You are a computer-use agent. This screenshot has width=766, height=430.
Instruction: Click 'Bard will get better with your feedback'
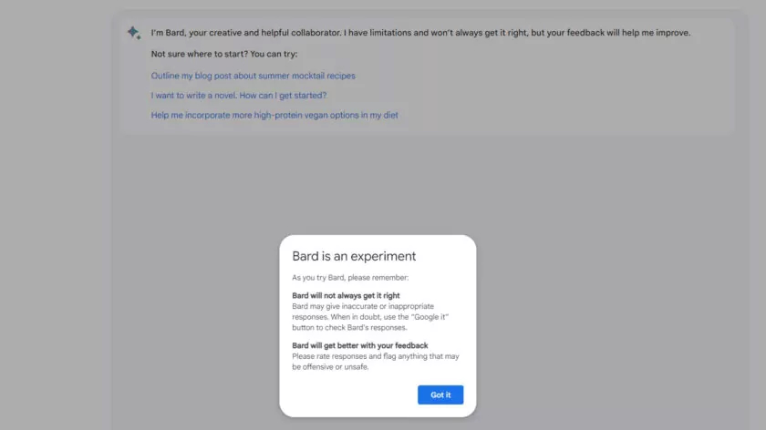pyautogui.click(x=360, y=345)
